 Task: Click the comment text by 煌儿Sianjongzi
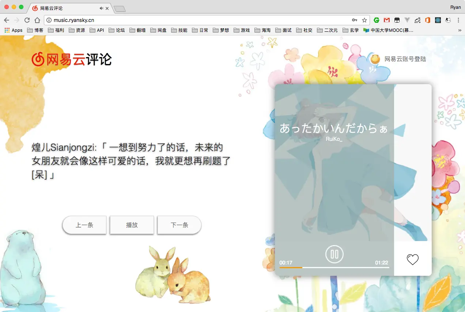131,161
